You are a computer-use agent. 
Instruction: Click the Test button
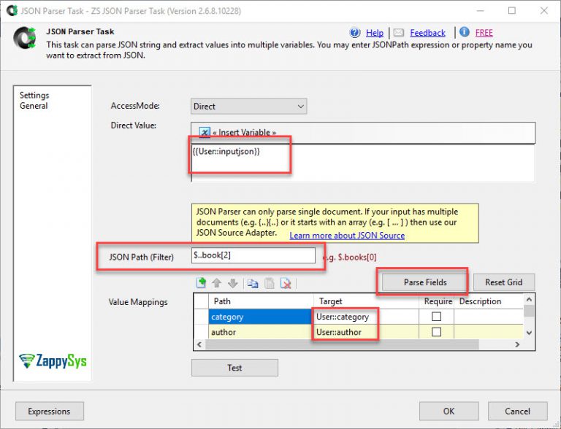(234, 368)
